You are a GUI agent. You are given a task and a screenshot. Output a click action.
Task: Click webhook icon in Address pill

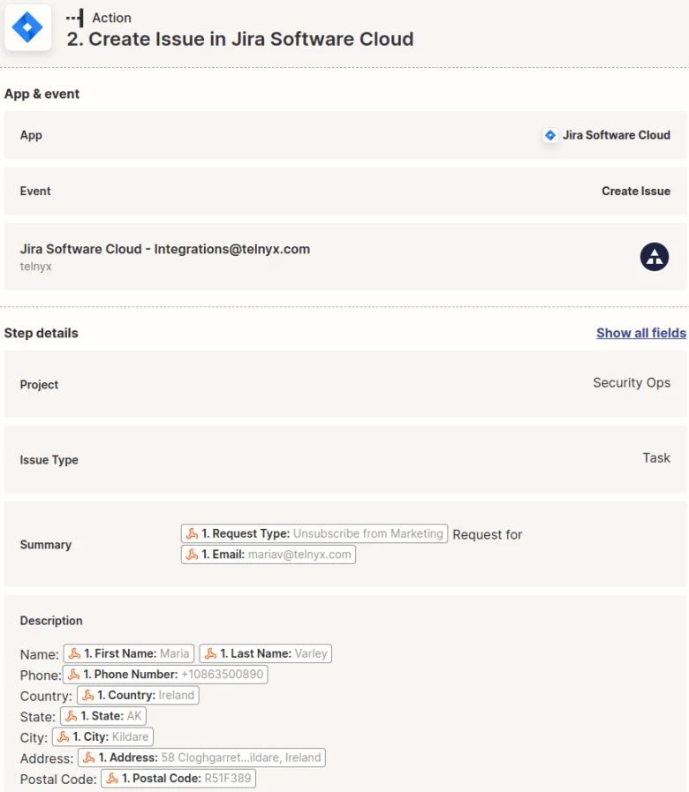click(89, 758)
